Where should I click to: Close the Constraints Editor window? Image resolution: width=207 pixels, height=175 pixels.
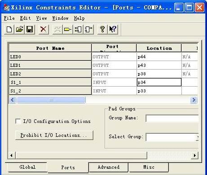(x=199, y=7)
